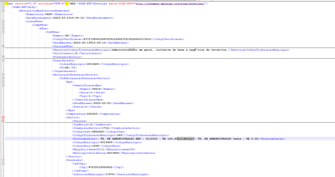Collapse the Nfse node fold marker
335x177 pixels.
tap(3, 28)
